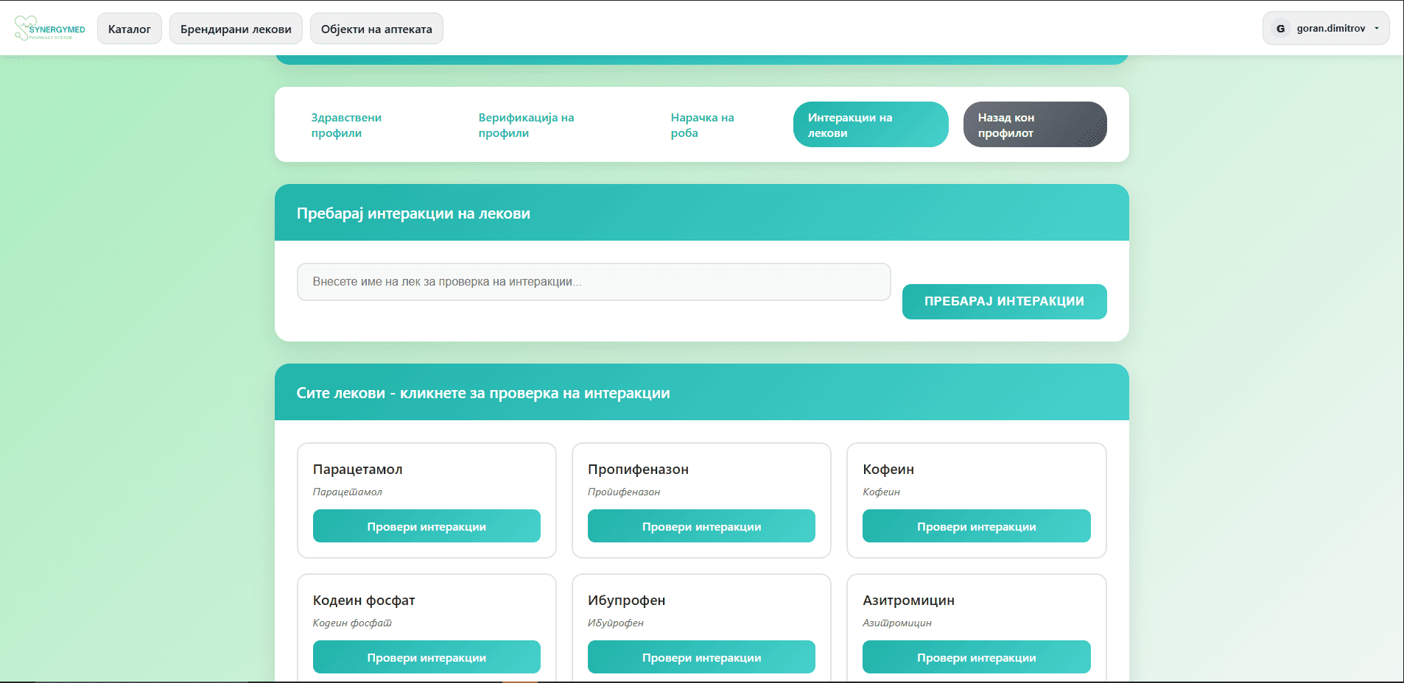Open Нарачка на роба tab

click(x=702, y=125)
